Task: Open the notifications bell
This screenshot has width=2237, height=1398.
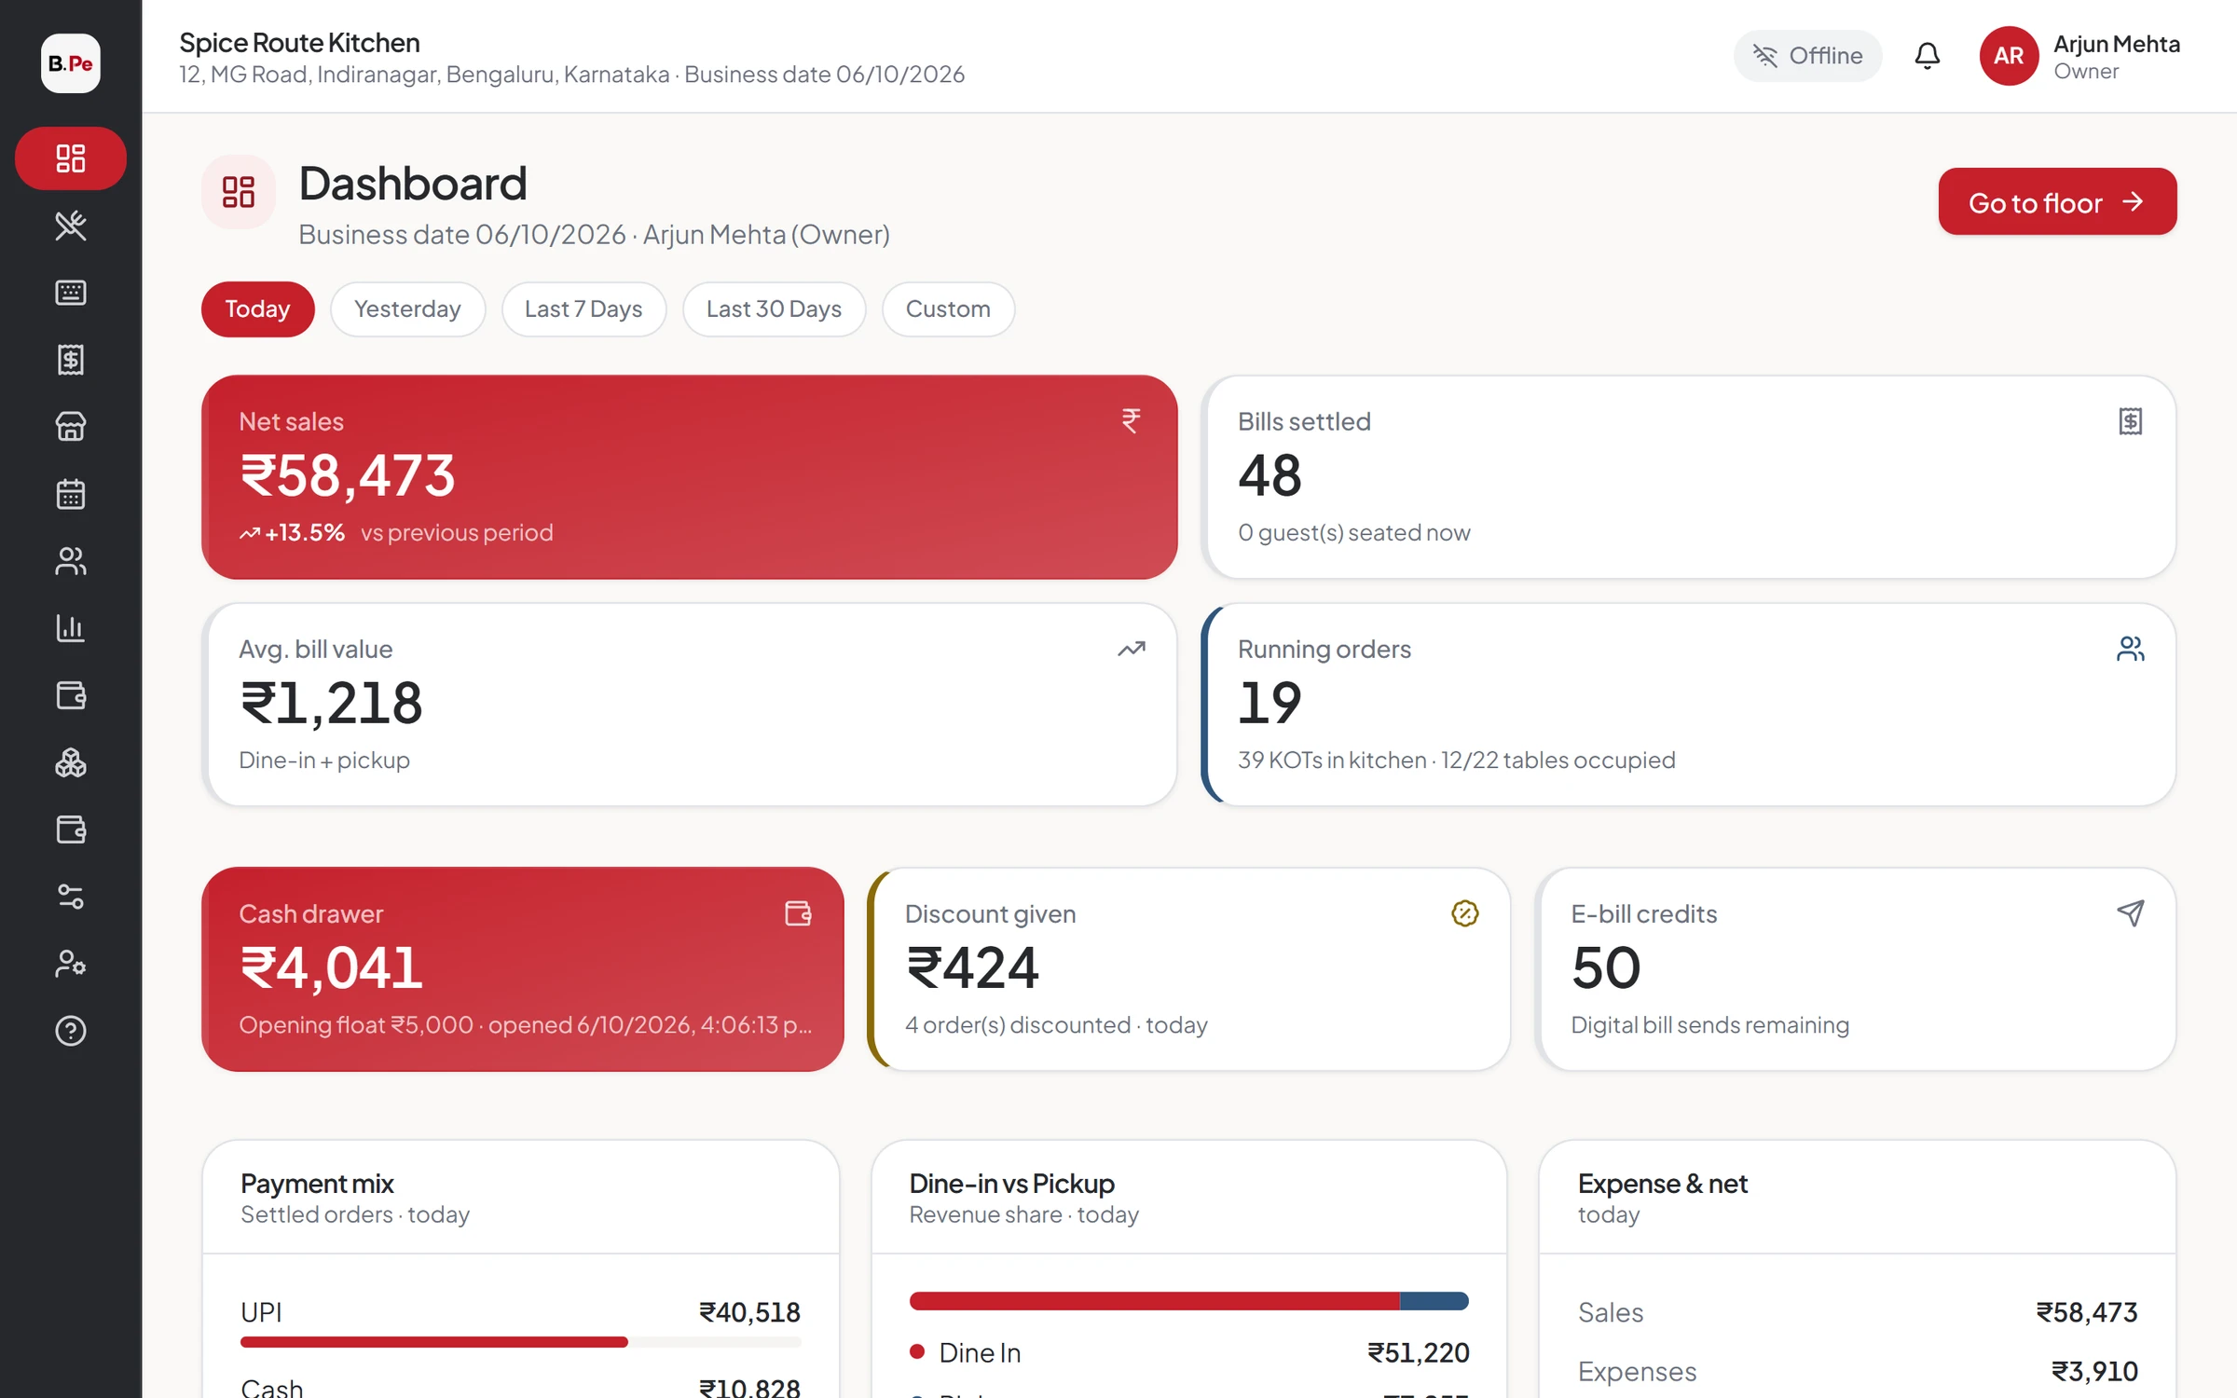Action: click(1928, 56)
